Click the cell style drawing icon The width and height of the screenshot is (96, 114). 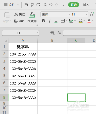pyautogui.click(x=71, y=21)
